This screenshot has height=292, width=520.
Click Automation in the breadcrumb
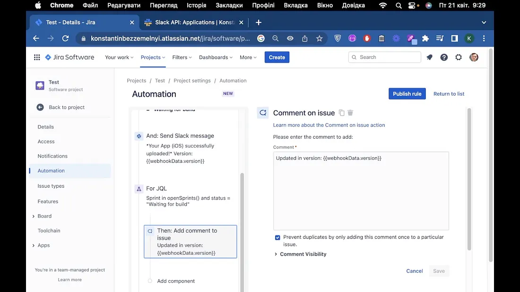click(233, 81)
